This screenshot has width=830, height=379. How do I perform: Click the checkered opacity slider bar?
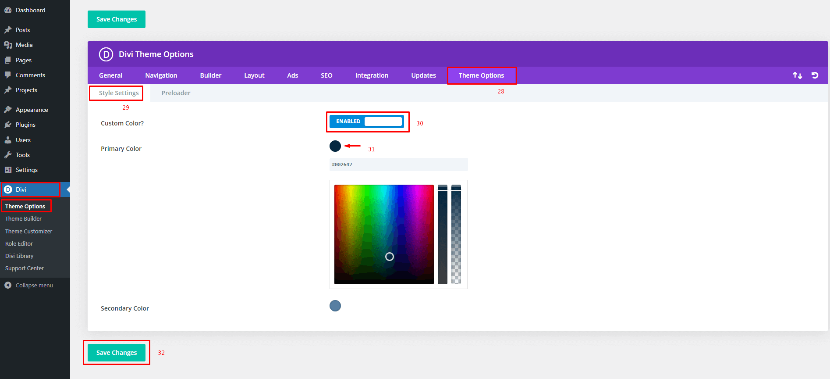[x=456, y=234]
